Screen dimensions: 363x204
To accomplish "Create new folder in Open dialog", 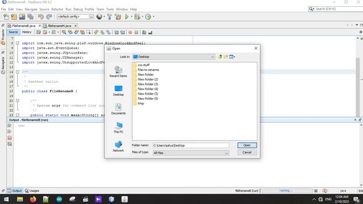I will coord(226,57).
